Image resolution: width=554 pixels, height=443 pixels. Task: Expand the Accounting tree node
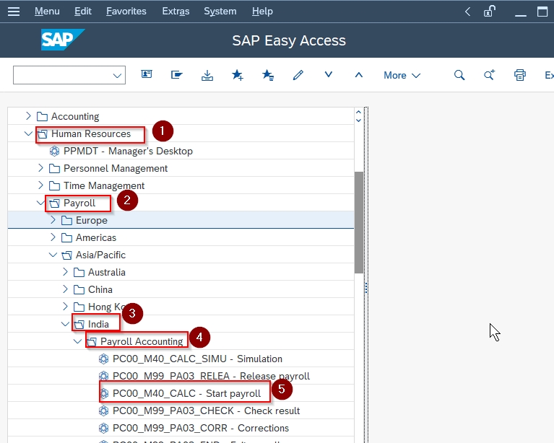(x=28, y=115)
